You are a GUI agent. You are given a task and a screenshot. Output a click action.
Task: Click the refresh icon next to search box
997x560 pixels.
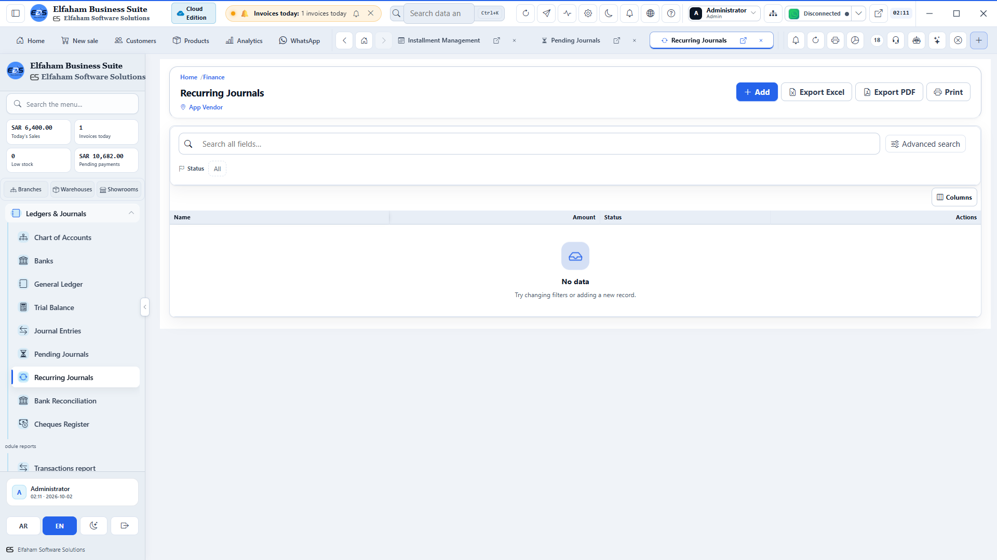click(526, 13)
